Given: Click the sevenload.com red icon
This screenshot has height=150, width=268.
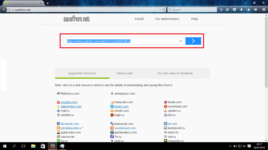Looking at the screenshot, I should coord(165,106).
